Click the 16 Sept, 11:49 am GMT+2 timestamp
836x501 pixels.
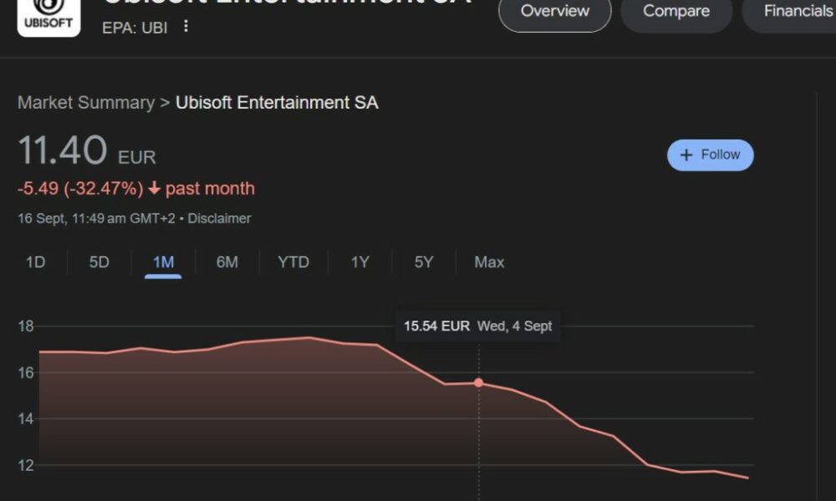(96, 218)
